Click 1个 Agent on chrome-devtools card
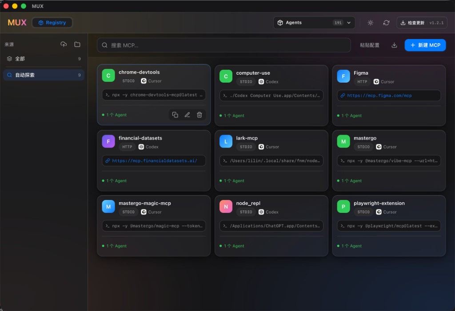 pos(115,115)
